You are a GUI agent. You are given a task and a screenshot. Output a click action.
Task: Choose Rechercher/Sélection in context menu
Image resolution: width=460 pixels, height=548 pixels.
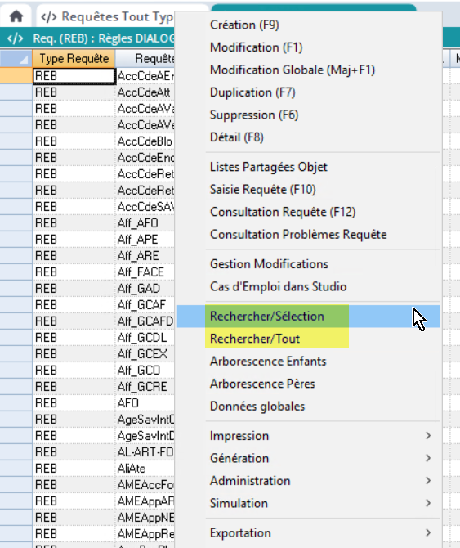tap(267, 316)
